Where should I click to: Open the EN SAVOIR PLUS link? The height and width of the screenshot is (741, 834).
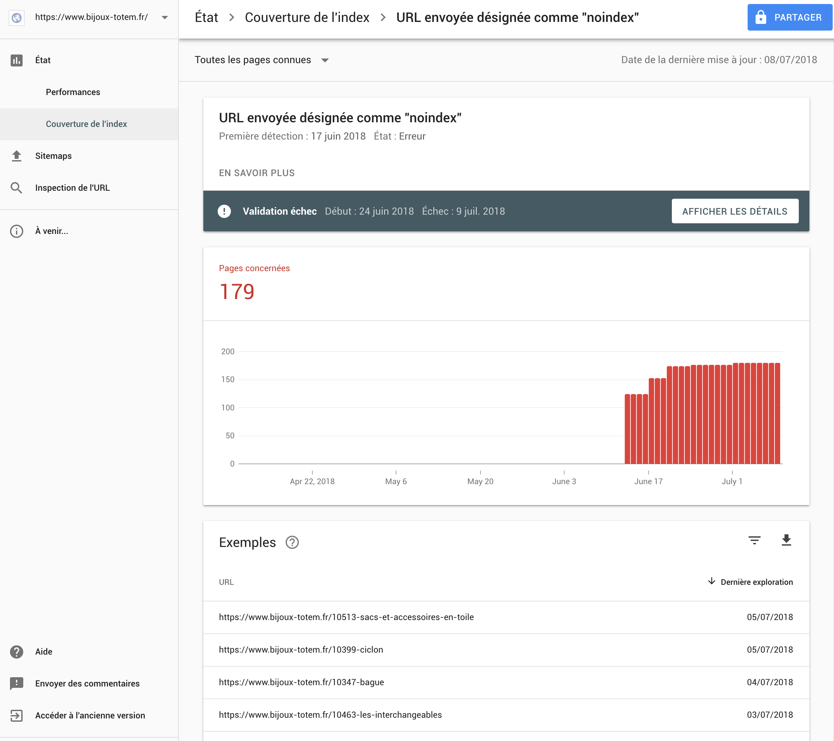[x=257, y=173]
